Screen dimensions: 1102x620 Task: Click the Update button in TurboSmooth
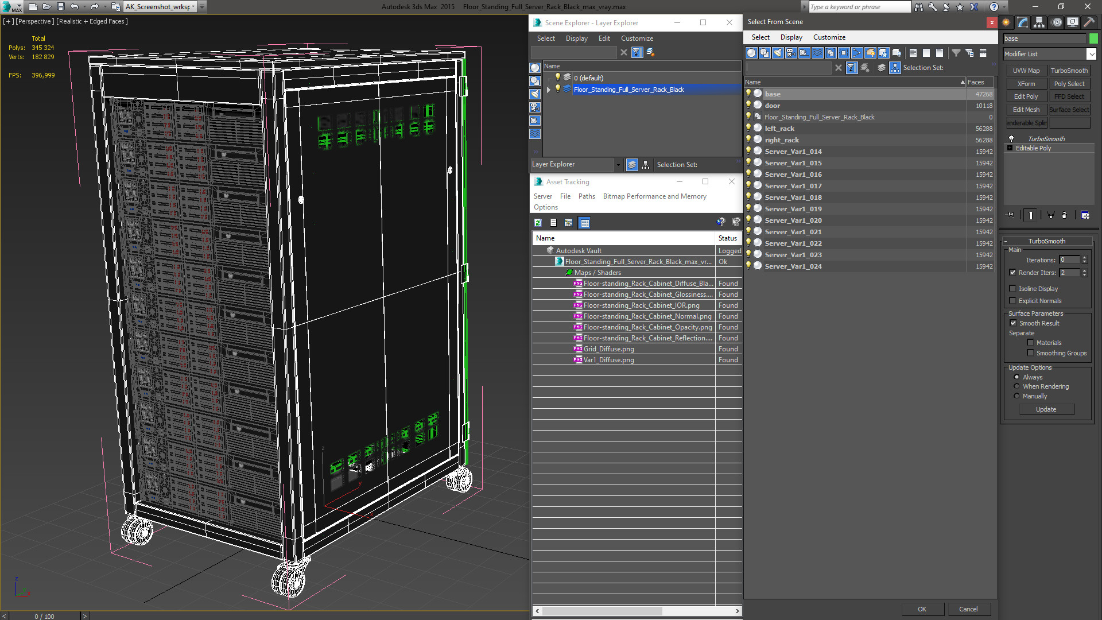(x=1046, y=409)
